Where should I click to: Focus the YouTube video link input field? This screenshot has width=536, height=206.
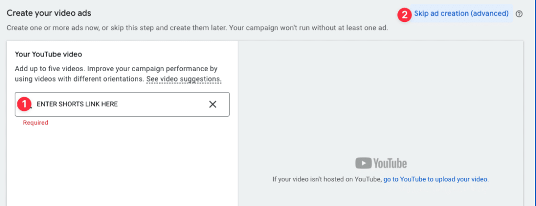click(122, 104)
